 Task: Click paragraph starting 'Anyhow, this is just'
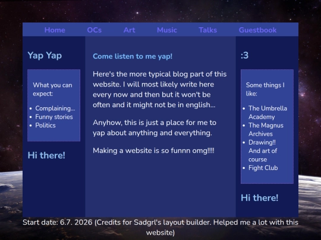click(x=155, y=128)
